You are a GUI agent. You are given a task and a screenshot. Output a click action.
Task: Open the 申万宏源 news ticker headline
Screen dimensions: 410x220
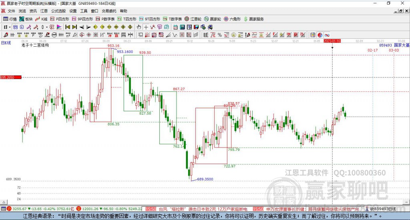coord(313,209)
